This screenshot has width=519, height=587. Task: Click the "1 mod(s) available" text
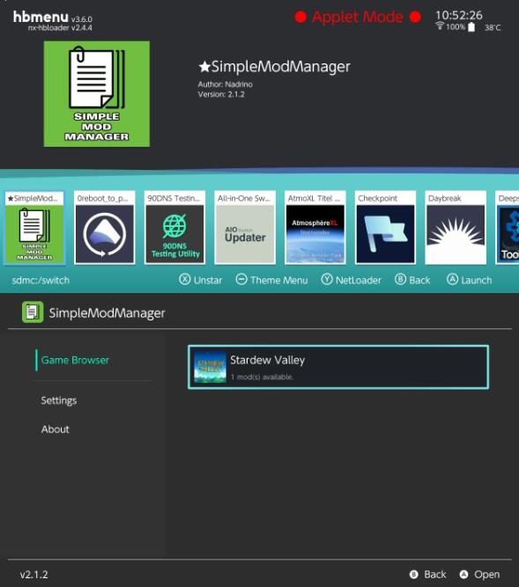262,377
